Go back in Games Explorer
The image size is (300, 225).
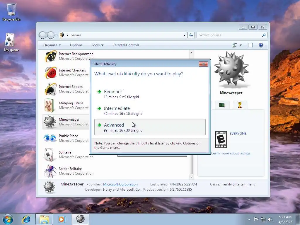coord(43,35)
